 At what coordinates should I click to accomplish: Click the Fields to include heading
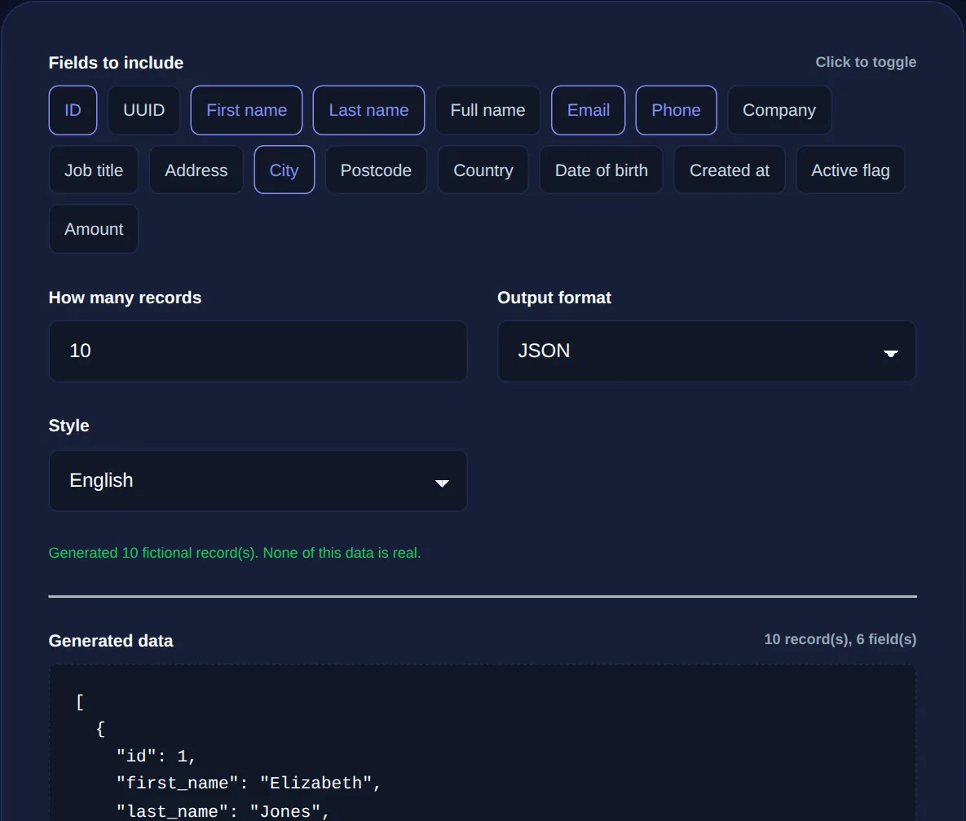tap(116, 63)
